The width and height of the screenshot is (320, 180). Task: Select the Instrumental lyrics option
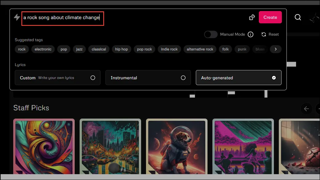point(148,78)
